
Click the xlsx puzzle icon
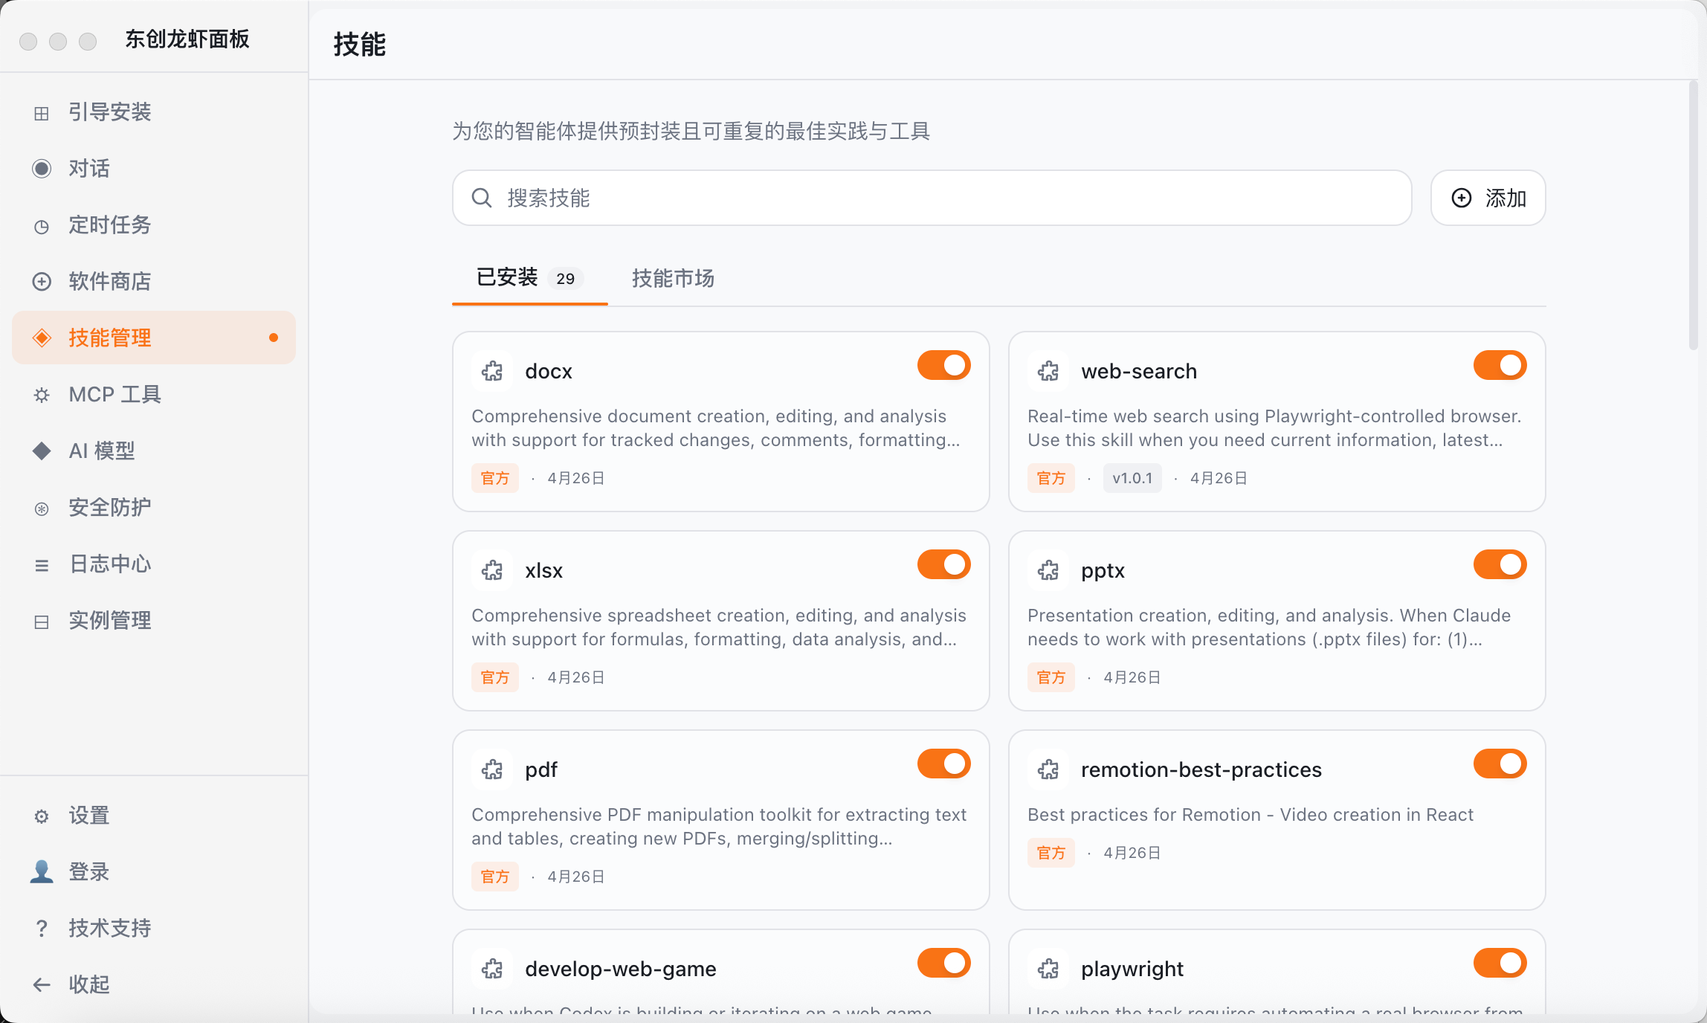(492, 570)
